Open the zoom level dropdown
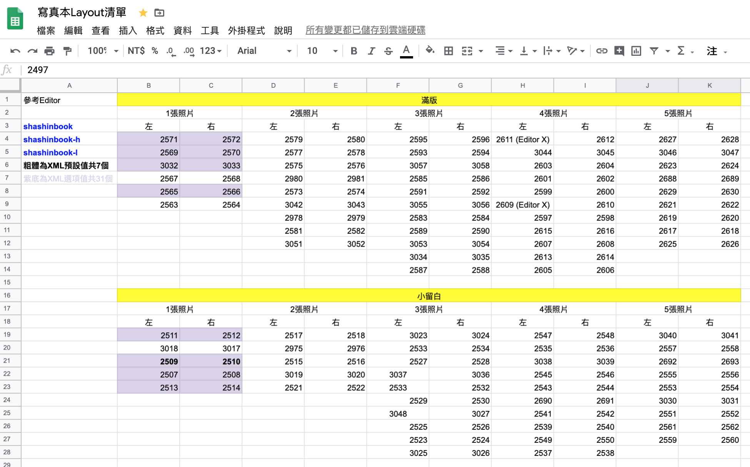 [103, 51]
